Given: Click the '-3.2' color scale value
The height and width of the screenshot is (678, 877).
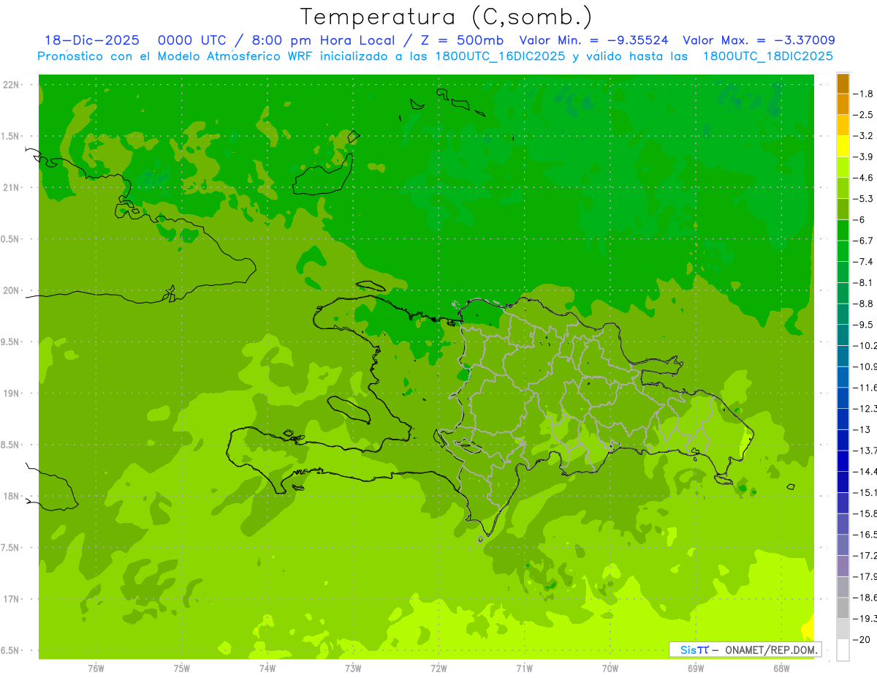Looking at the screenshot, I should [x=864, y=136].
